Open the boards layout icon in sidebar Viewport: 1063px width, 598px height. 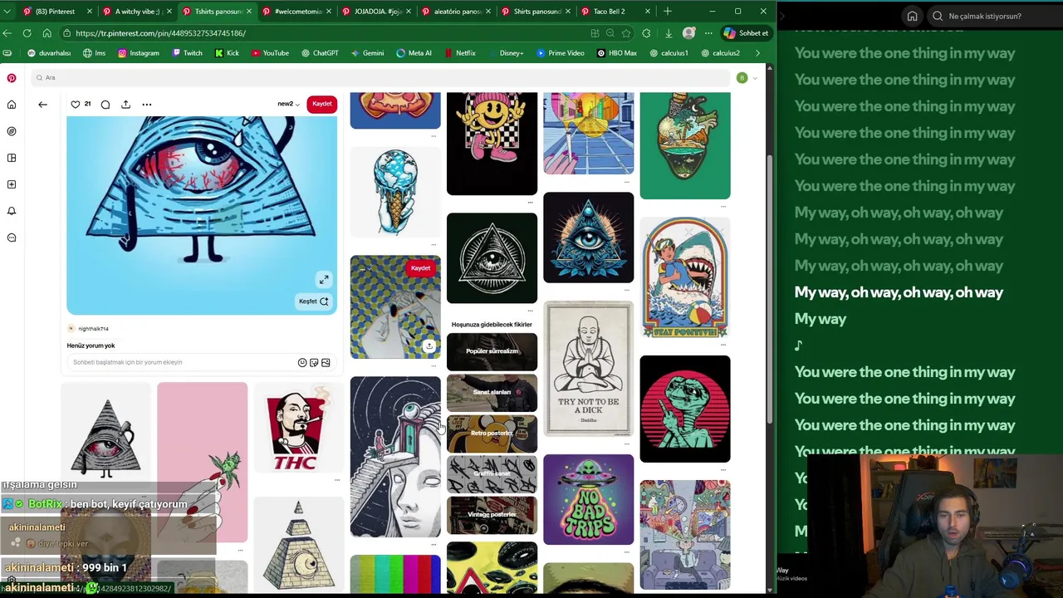pyautogui.click(x=12, y=158)
